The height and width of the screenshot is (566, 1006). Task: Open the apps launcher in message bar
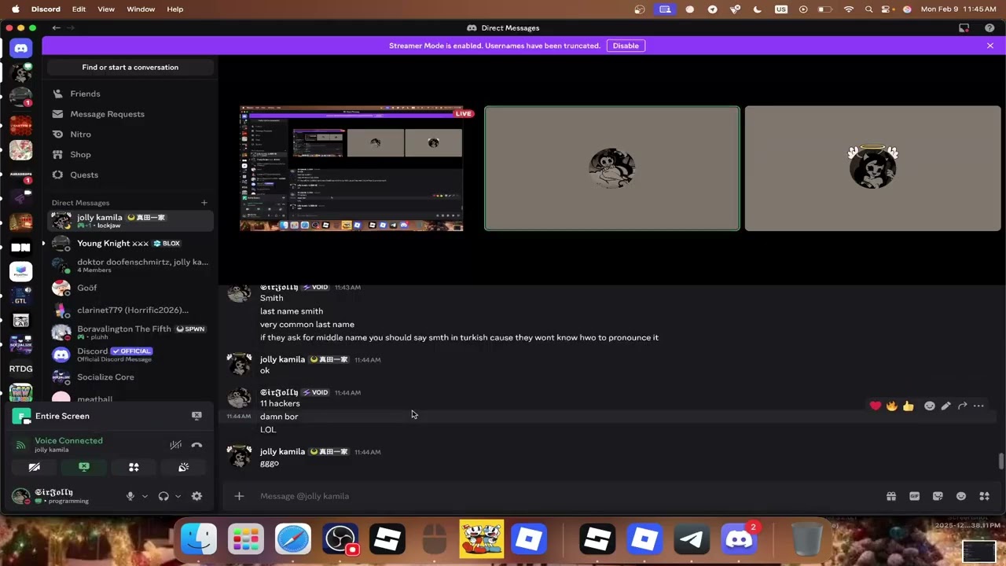[x=984, y=496]
